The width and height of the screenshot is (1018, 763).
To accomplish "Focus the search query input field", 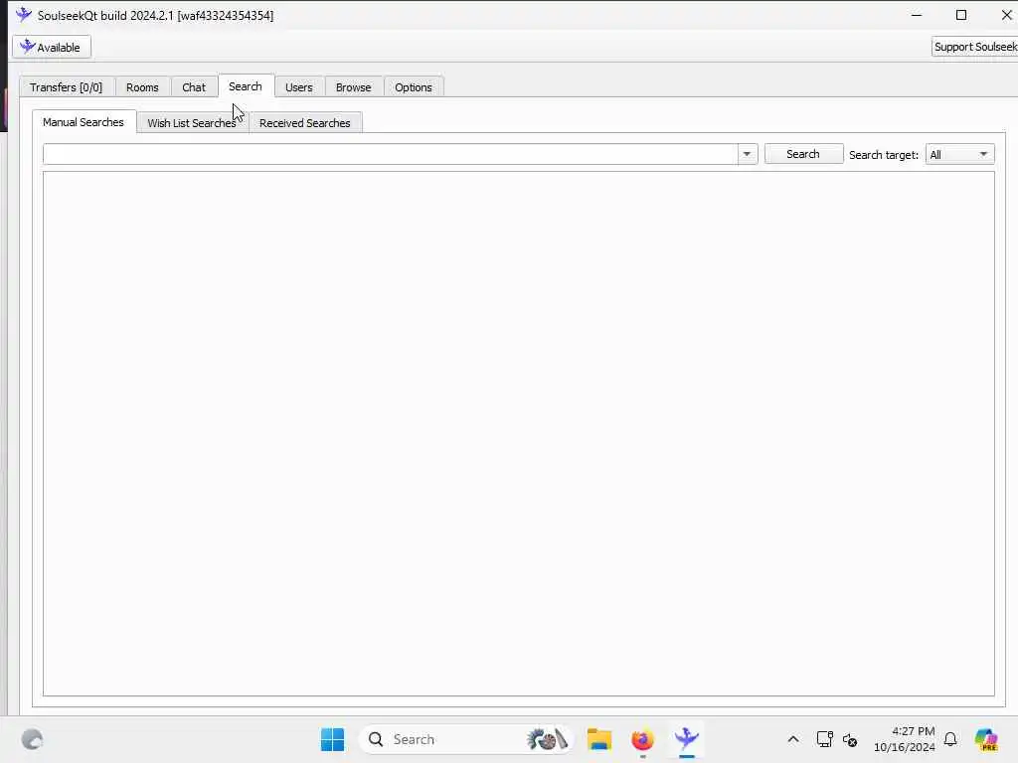I will [390, 154].
